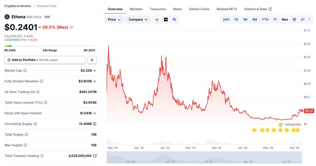Image resolution: width=316 pixels, height=166 pixels.
Task: Copy chart link via link icon
Action: 303,19
